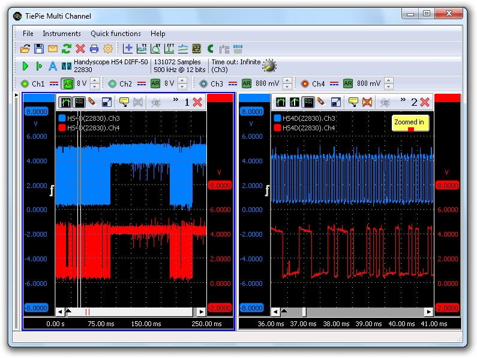
Task: Save using the floppy disk icon
Action: pyautogui.click(x=39, y=49)
